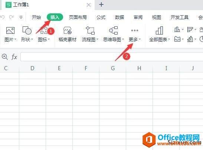
Task: Expand the 全部图表 dropdown arrow
Action: pos(169,39)
